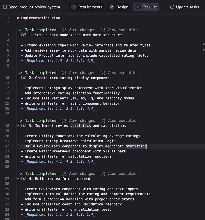
Task: Click the Task completed checkmark for task 2
Action: [x=21, y=73]
